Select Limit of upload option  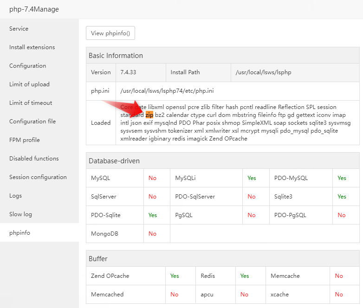pyautogui.click(x=29, y=84)
